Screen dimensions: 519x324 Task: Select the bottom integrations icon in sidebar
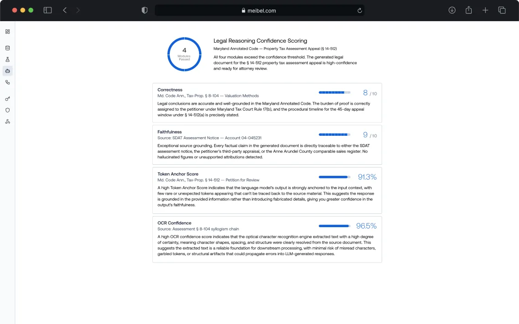click(7, 121)
